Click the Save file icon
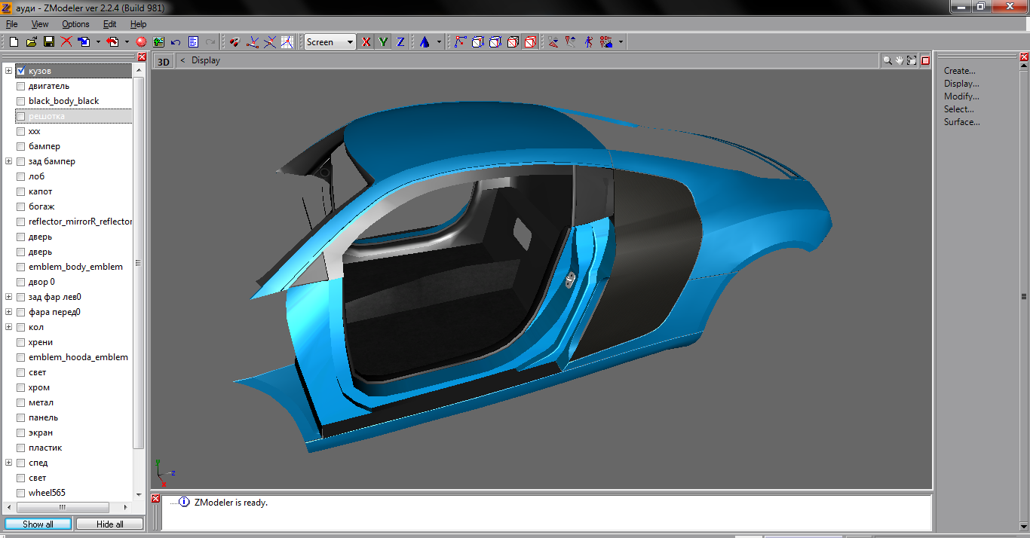Viewport: 1030px width, 538px height. click(x=48, y=42)
